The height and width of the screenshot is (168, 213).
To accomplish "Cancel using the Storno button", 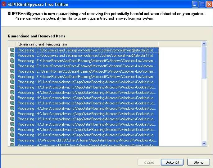I will click(x=198, y=162).
